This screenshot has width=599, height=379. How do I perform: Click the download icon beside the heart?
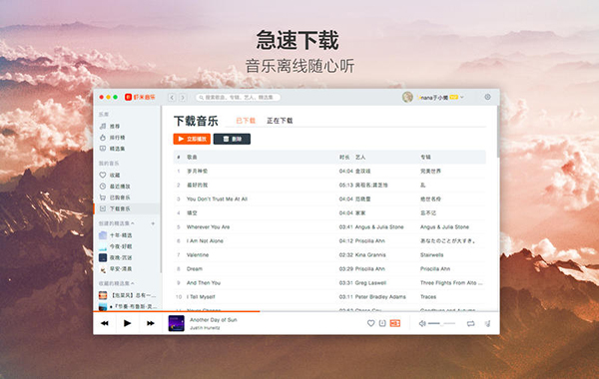point(382,323)
